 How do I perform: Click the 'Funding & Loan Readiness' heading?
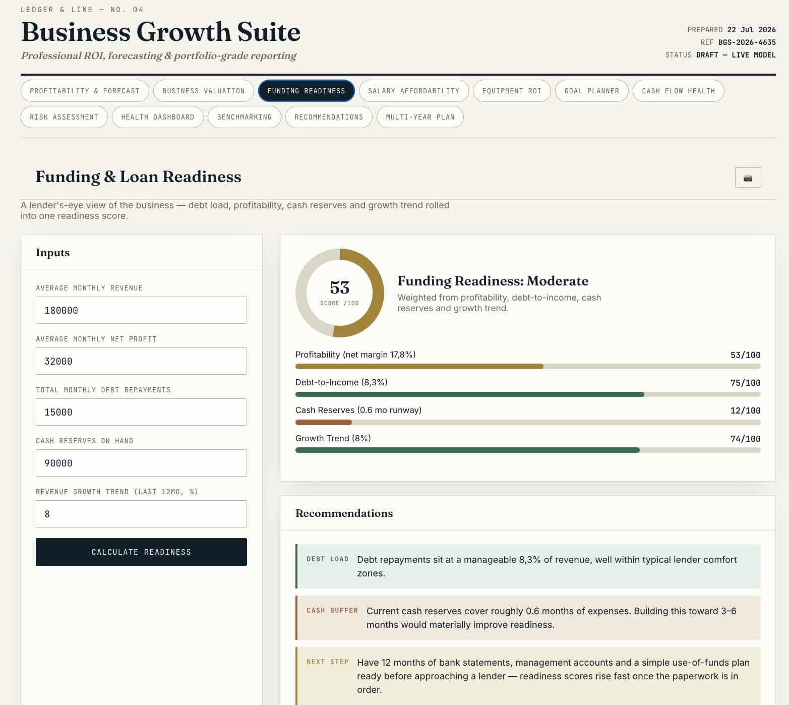pos(139,177)
